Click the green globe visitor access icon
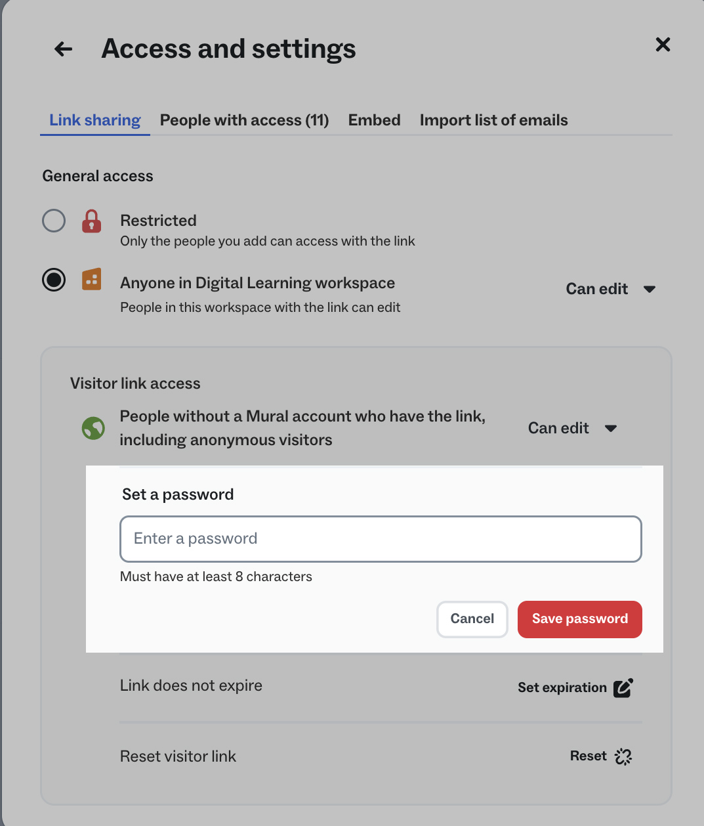The height and width of the screenshot is (826, 704). click(93, 428)
